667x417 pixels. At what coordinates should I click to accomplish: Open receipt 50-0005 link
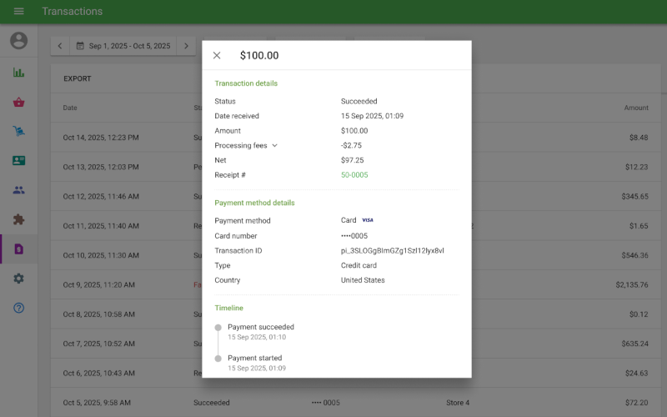pos(354,175)
